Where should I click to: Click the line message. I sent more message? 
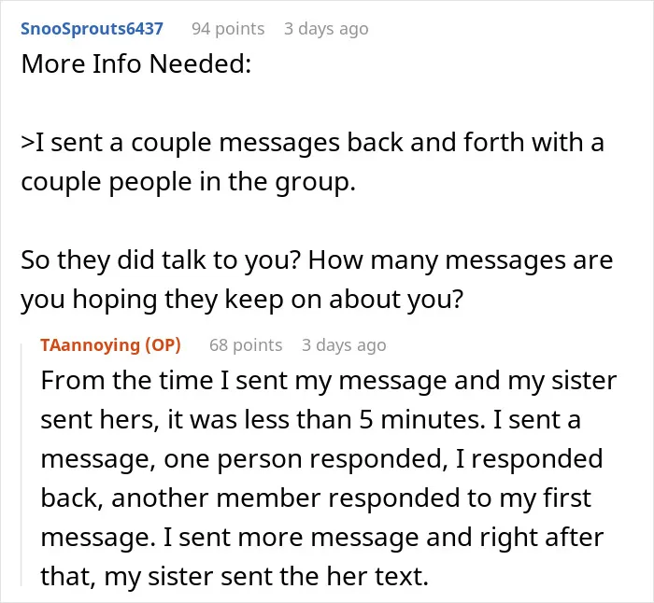pos(322,538)
